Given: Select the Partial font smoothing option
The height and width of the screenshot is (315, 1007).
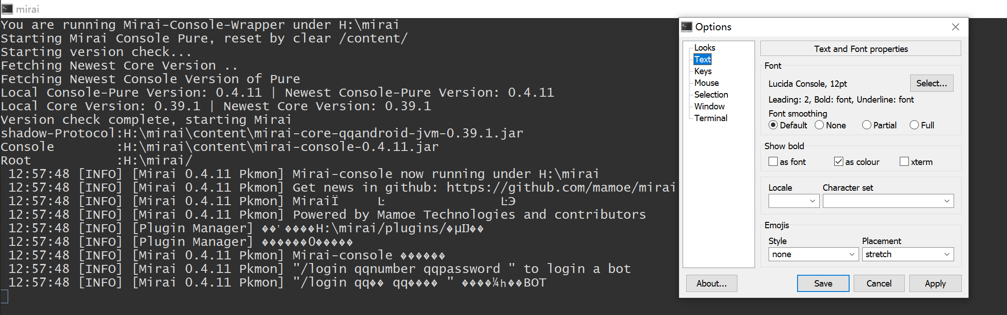Looking at the screenshot, I should (x=867, y=125).
